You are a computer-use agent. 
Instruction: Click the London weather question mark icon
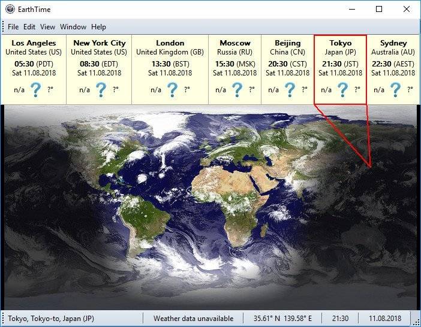tap(173, 89)
